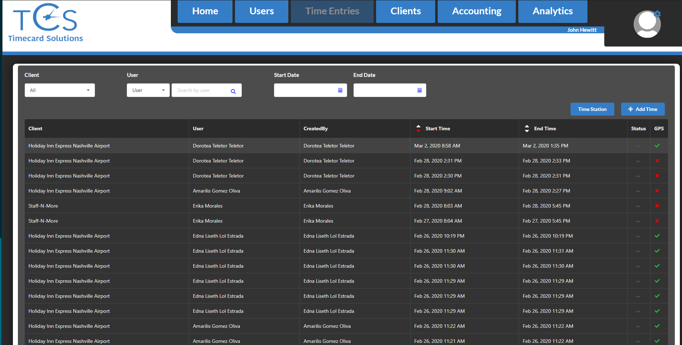This screenshot has width=682, height=345.
Task: Open the Clients tab
Action: (405, 11)
